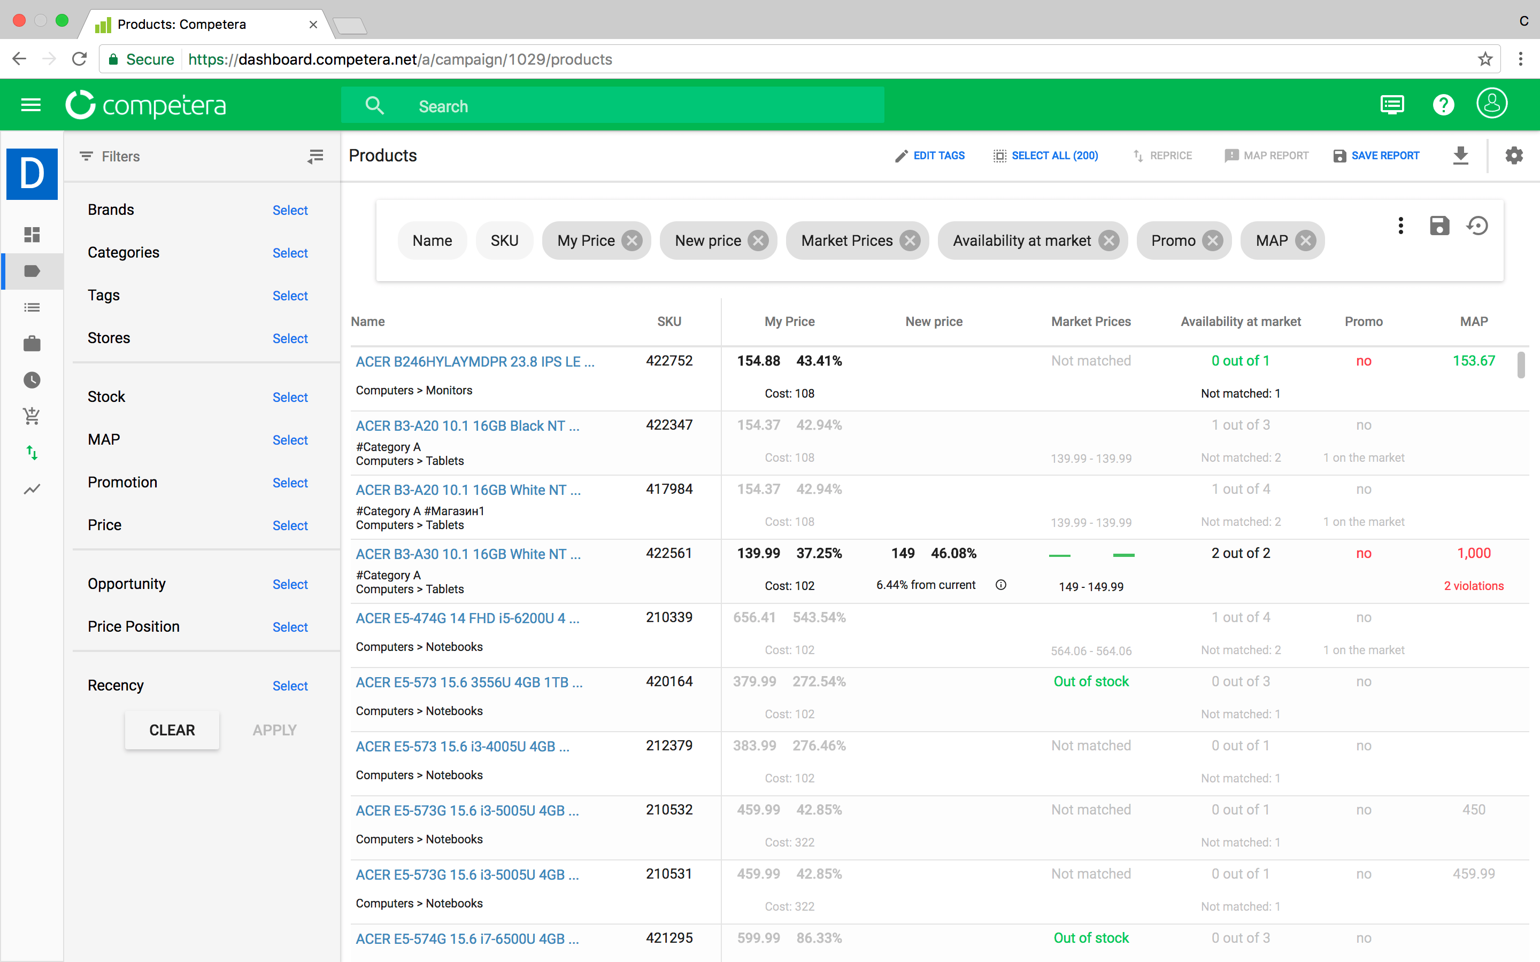
Task: Click the SKU value 422752
Action: [669, 361]
